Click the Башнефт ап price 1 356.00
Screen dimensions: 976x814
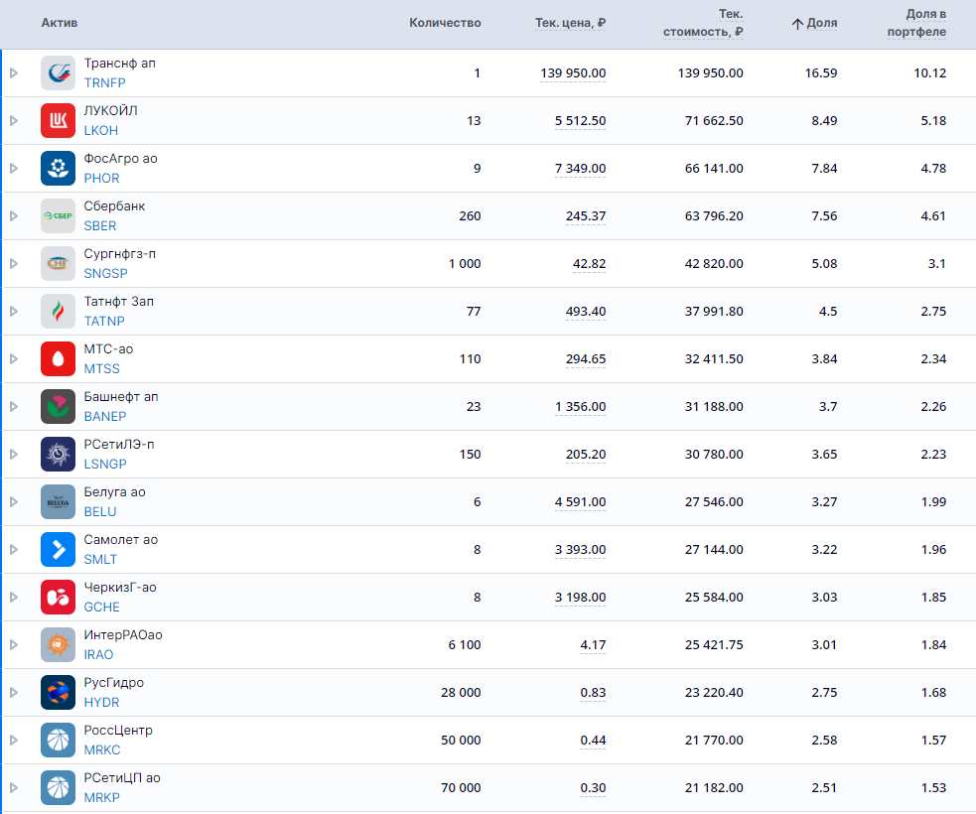(x=580, y=407)
